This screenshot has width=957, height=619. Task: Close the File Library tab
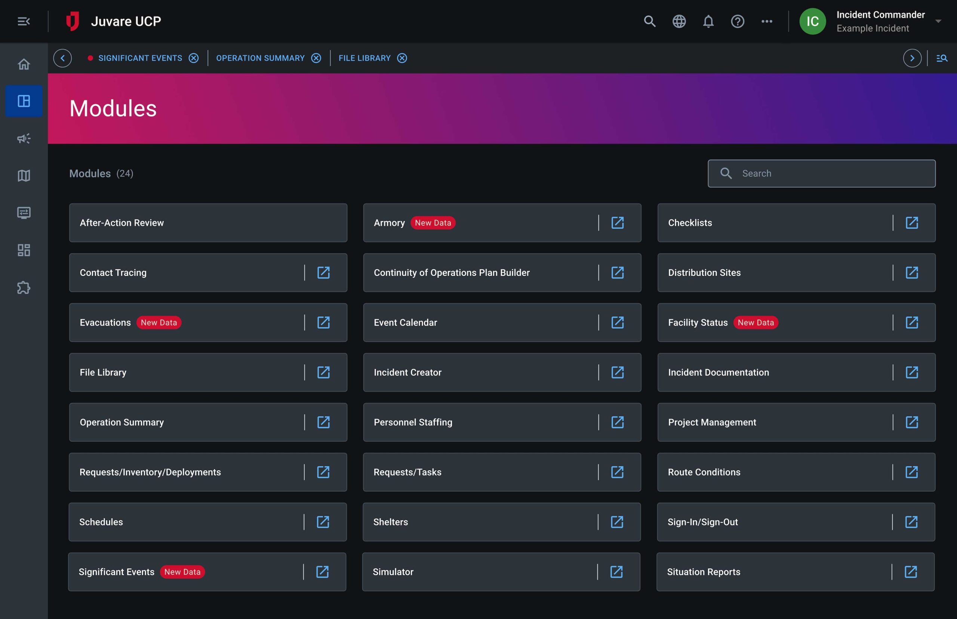coord(402,58)
